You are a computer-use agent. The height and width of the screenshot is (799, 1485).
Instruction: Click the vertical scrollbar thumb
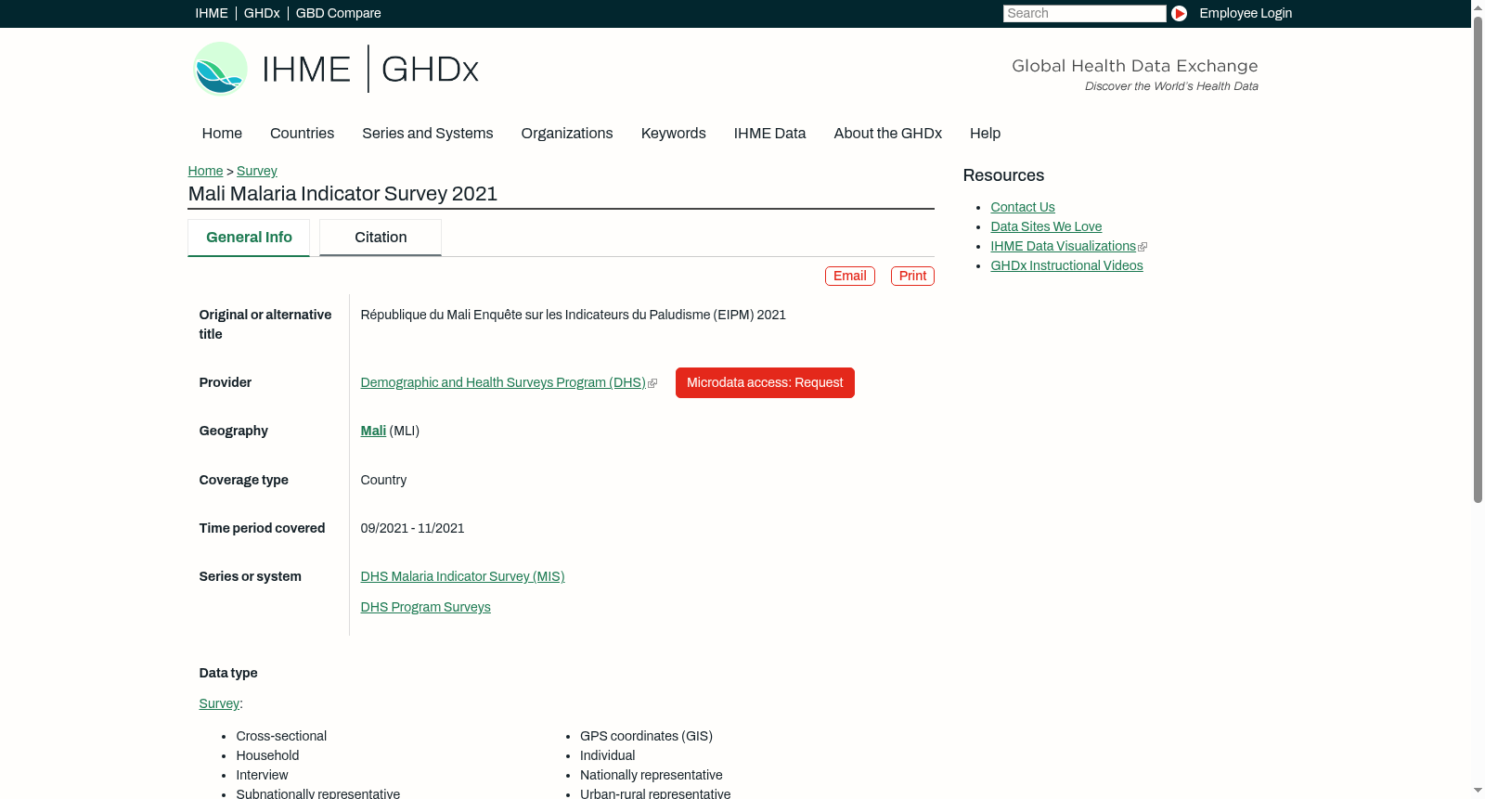coord(1478,260)
